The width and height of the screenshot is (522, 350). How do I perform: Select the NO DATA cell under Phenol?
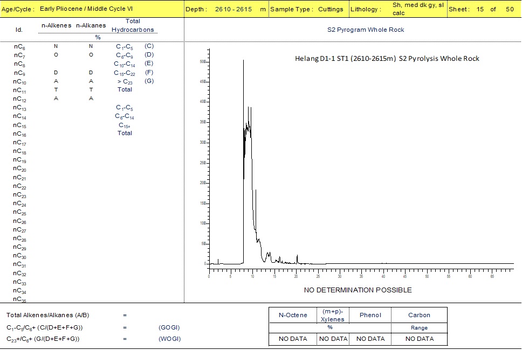pos(370,339)
